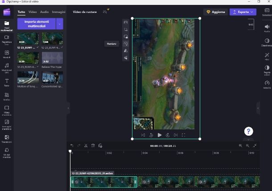Skip to the end of the video
The width and height of the screenshot is (272, 191).
point(176,135)
